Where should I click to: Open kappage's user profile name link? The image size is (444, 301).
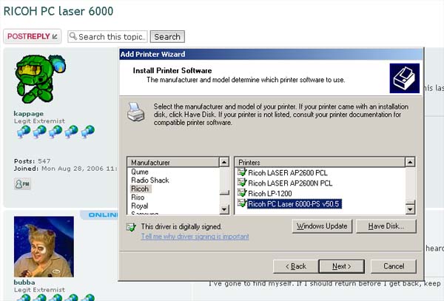click(29, 113)
